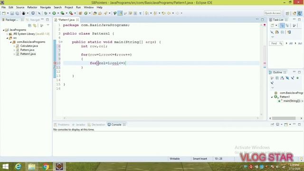
Task: Collapse com.BasicJavaPrograms package node
Action: coord(10,42)
